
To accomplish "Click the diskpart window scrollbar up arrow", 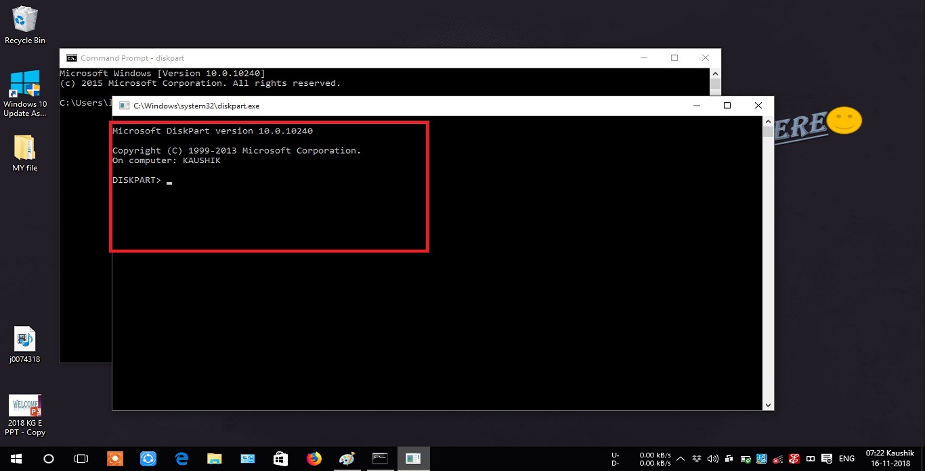I will pyautogui.click(x=768, y=121).
